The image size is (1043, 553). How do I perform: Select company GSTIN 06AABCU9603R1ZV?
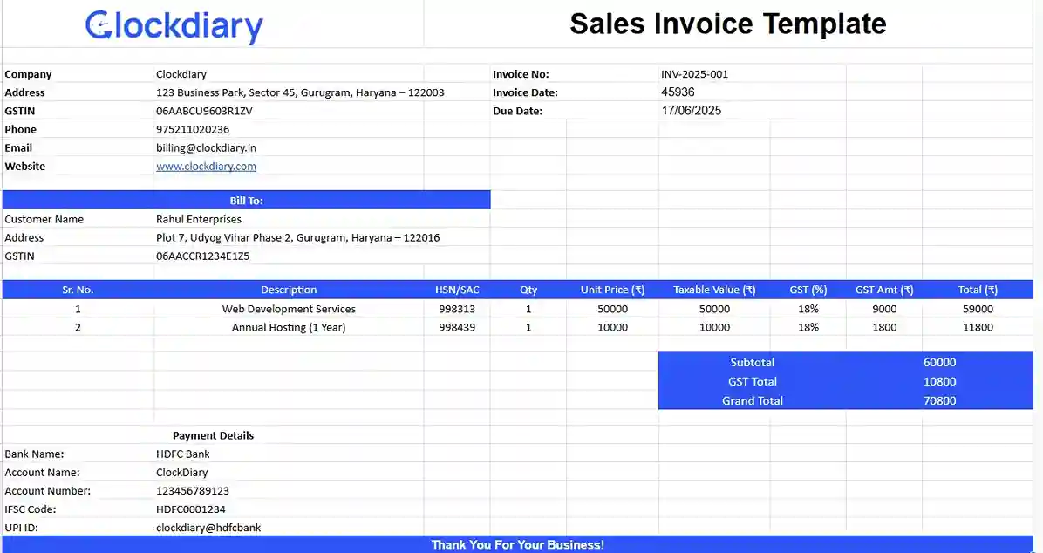tap(204, 111)
